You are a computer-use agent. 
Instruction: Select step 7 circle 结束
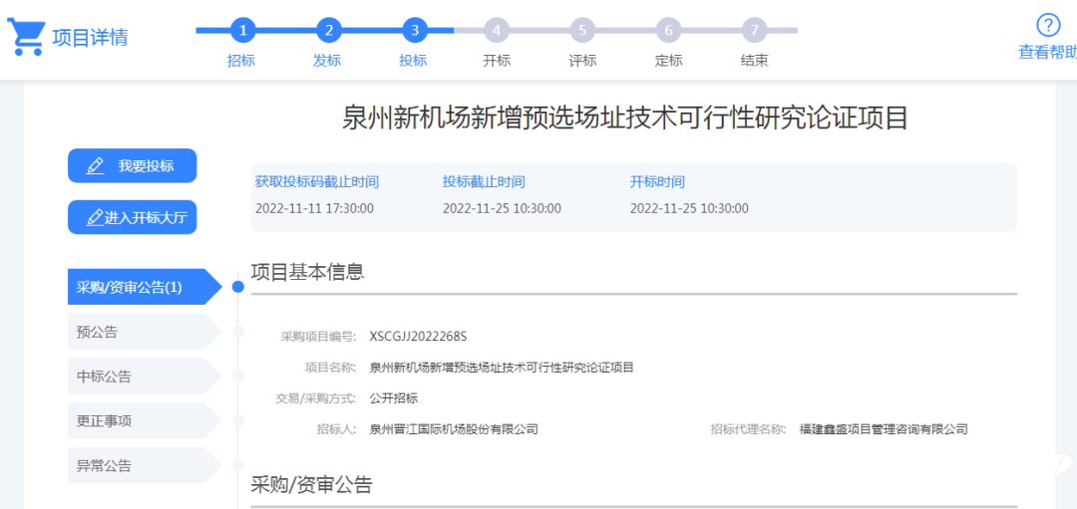(754, 30)
